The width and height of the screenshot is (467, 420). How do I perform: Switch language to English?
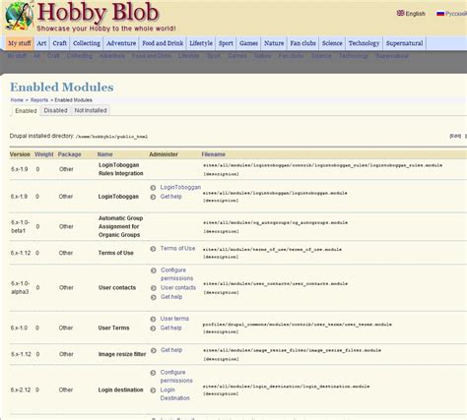pos(416,14)
